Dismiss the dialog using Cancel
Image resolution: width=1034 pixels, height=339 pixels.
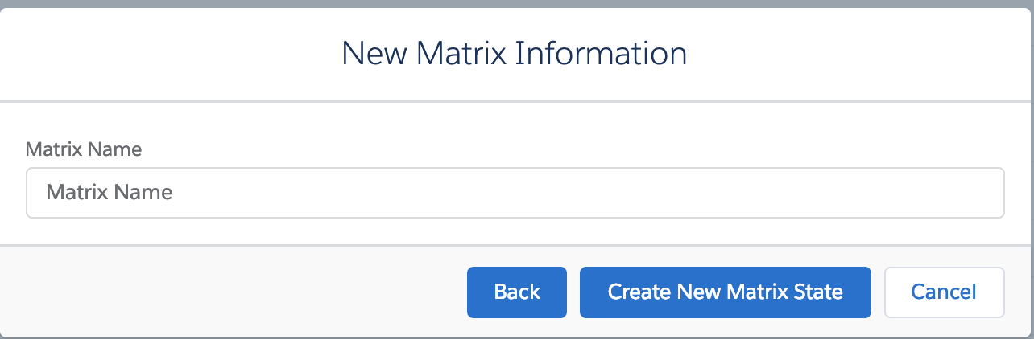[944, 292]
